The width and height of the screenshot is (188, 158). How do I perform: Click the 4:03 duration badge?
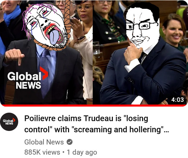(178, 99)
